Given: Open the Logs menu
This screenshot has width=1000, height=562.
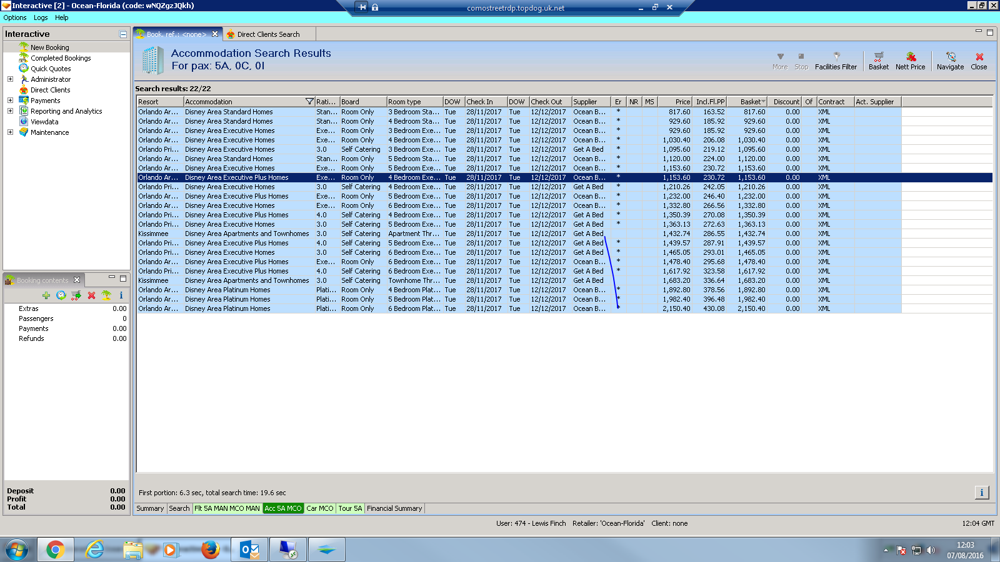Looking at the screenshot, I should click(x=41, y=17).
